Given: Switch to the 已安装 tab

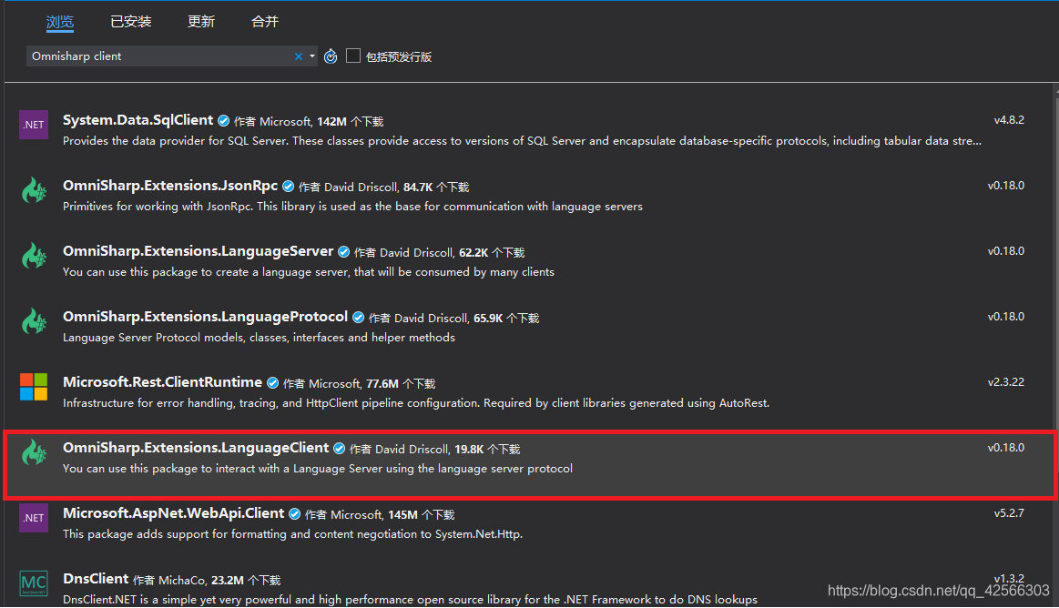Looking at the screenshot, I should click(x=129, y=21).
